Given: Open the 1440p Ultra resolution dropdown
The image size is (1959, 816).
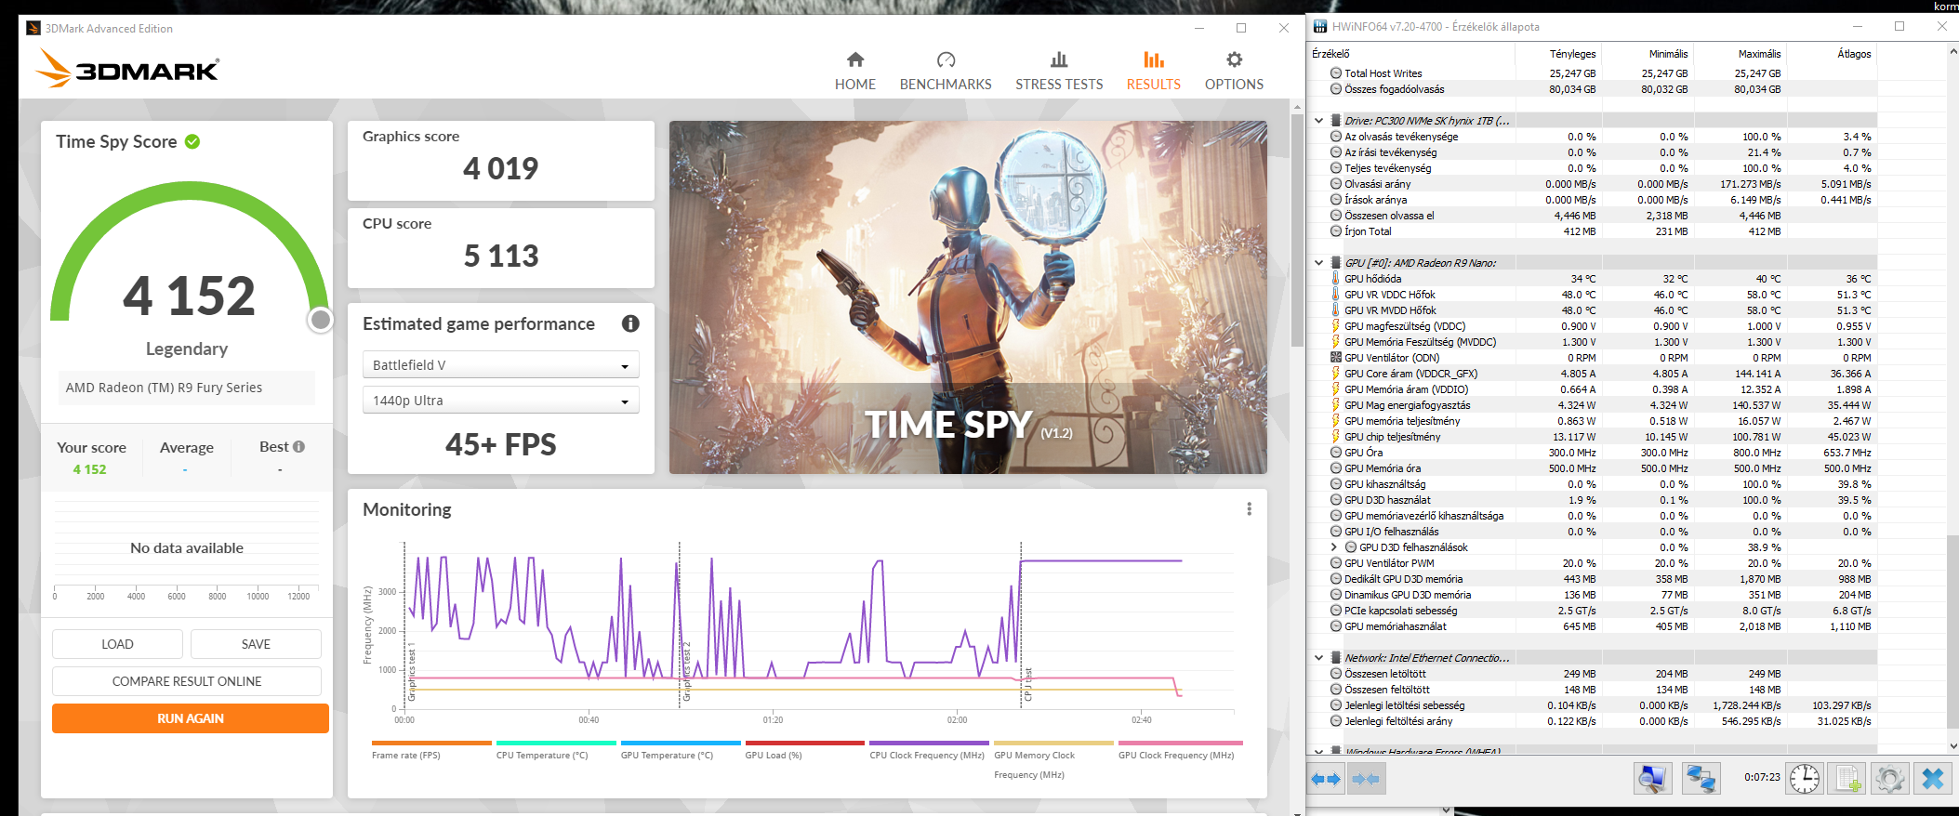Looking at the screenshot, I should 500,401.
